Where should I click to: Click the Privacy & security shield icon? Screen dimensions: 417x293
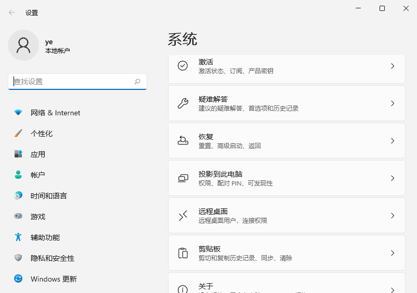[x=18, y=258]
